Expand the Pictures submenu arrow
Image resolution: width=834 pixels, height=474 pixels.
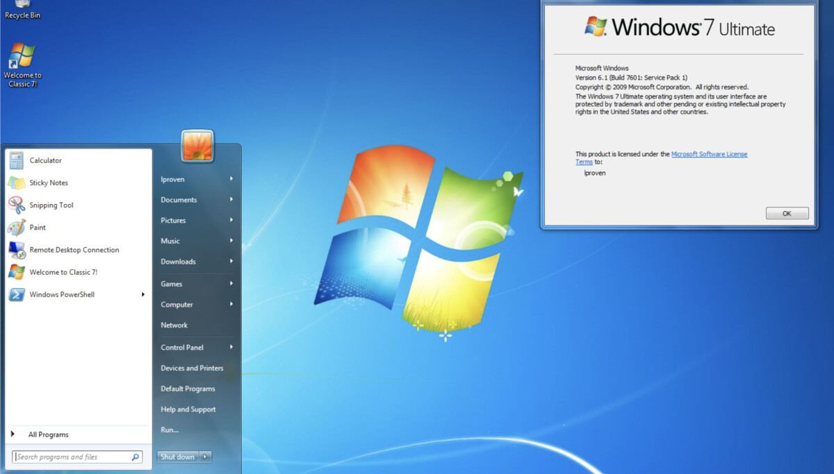pyautogui.click(x=231, y=220)
